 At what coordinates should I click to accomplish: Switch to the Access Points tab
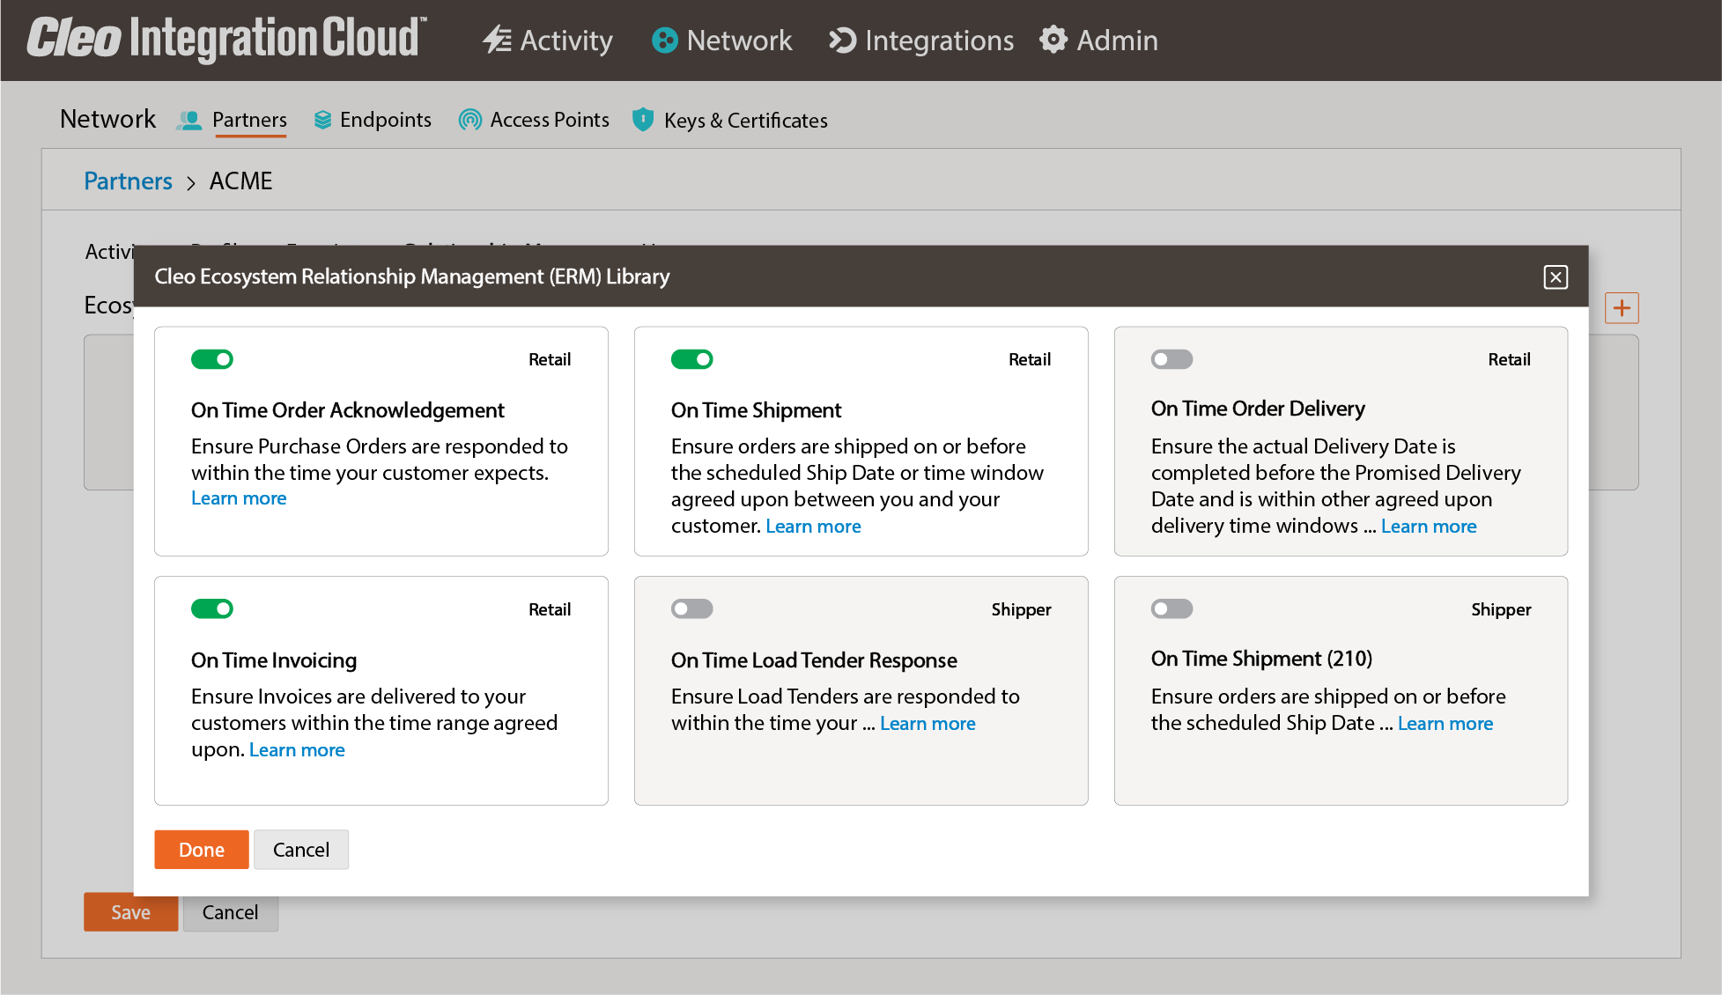550,120
